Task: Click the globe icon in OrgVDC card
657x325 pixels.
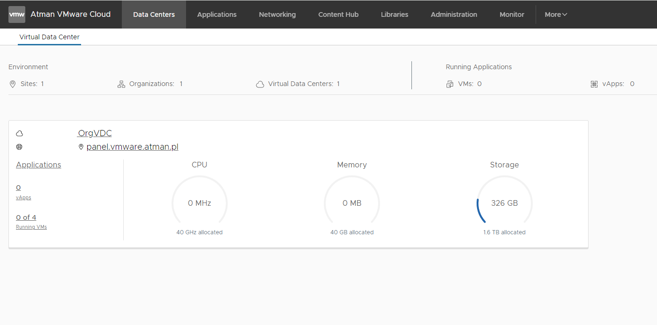Action: pos(19,147)
